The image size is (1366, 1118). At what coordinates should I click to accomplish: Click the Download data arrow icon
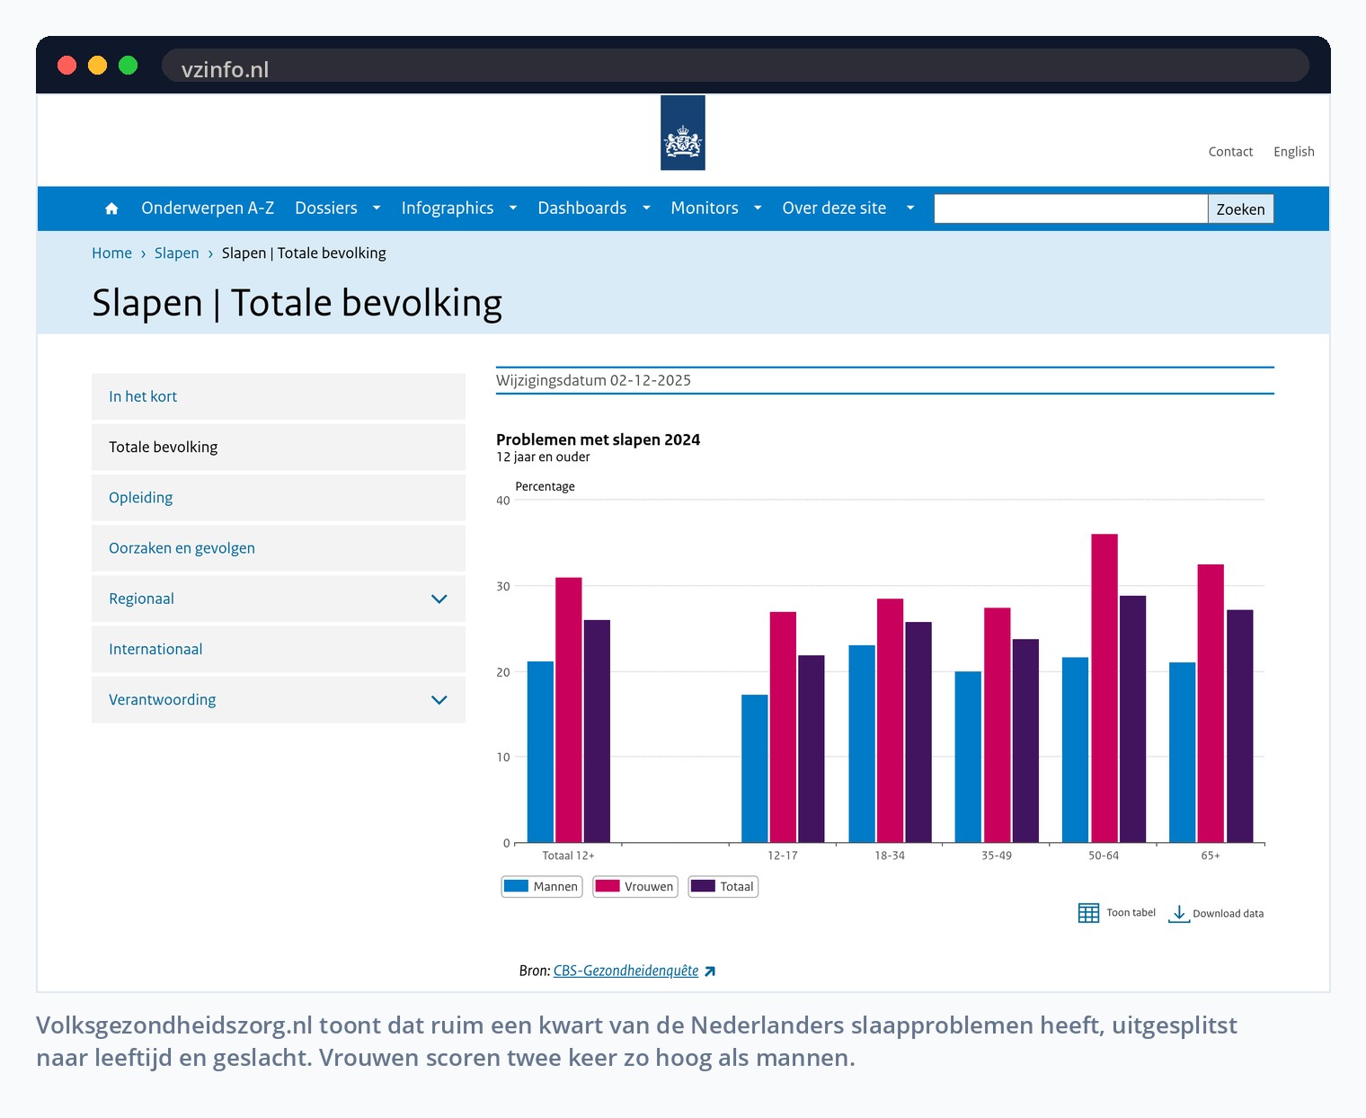click(1179, 913)
